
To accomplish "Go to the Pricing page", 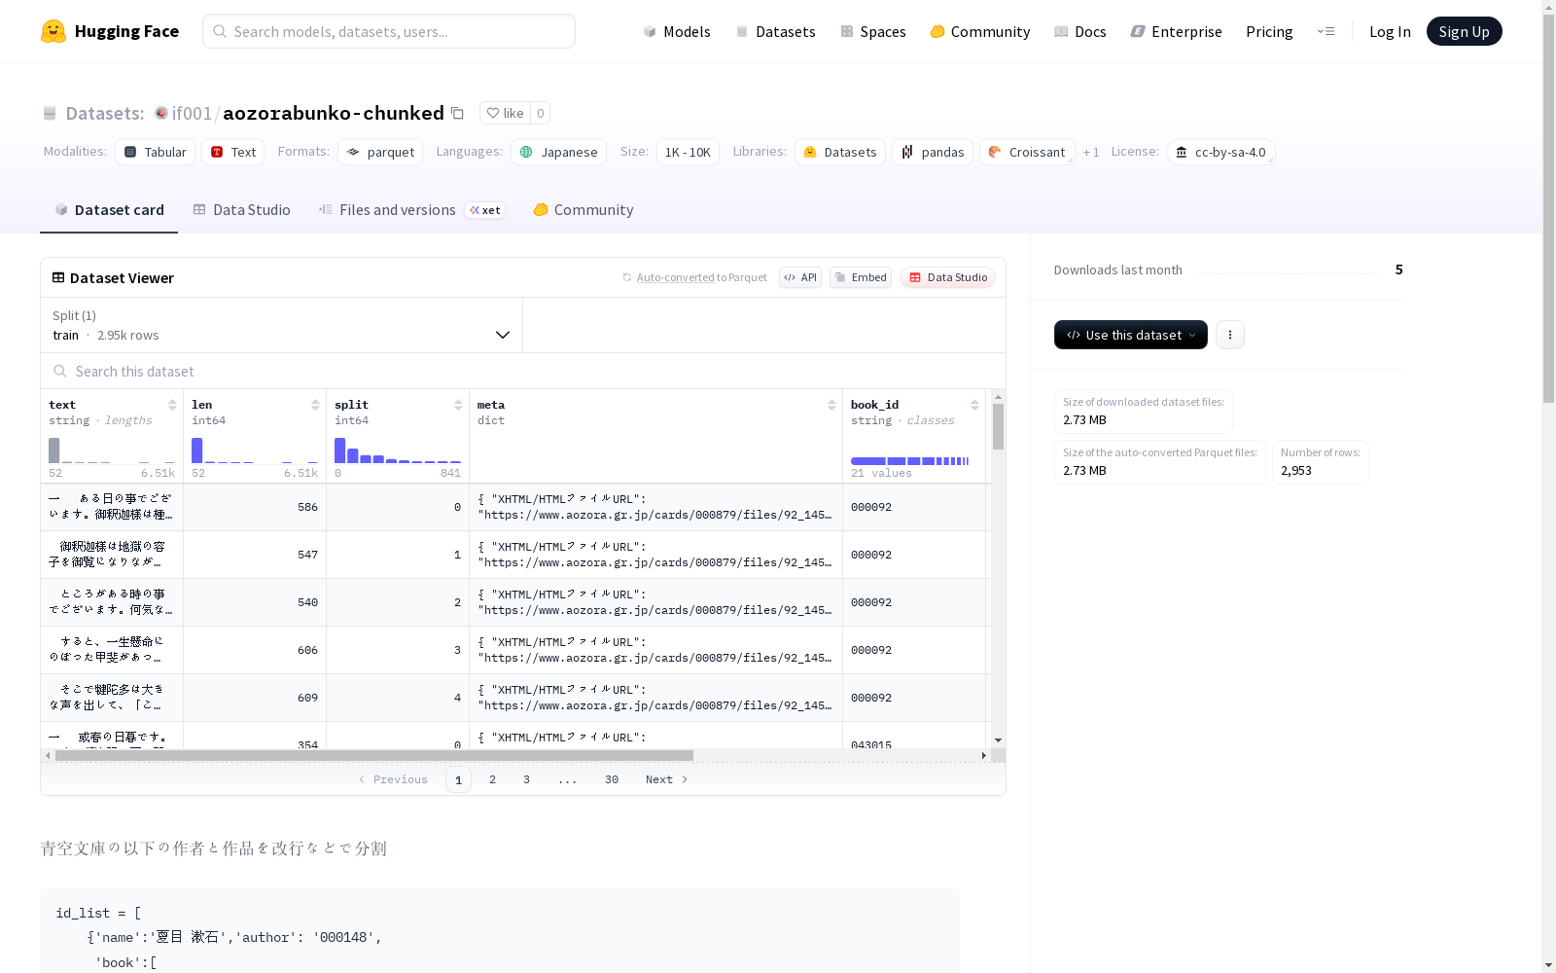I will coord(1269,31).
